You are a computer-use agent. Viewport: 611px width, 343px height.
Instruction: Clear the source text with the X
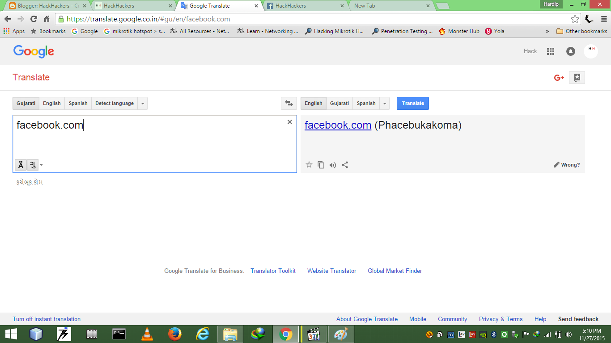290,122
